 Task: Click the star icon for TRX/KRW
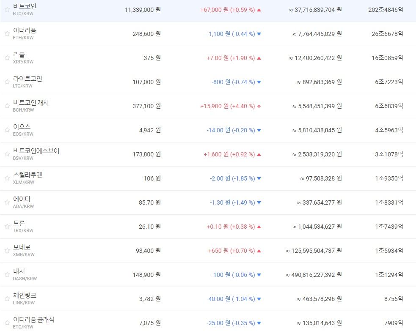click(7, 227)
